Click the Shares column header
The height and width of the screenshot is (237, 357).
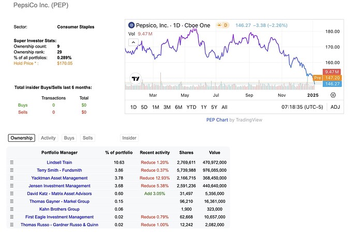(x=186, y=153)
